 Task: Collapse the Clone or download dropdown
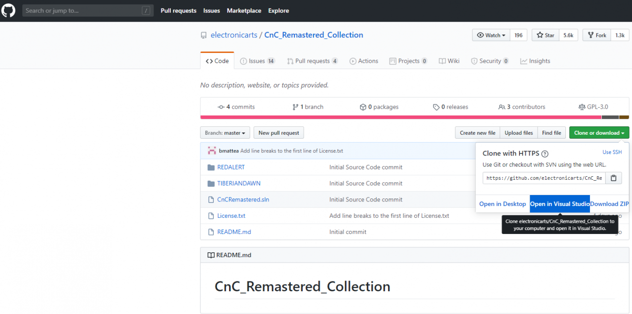tap(599, 133)
